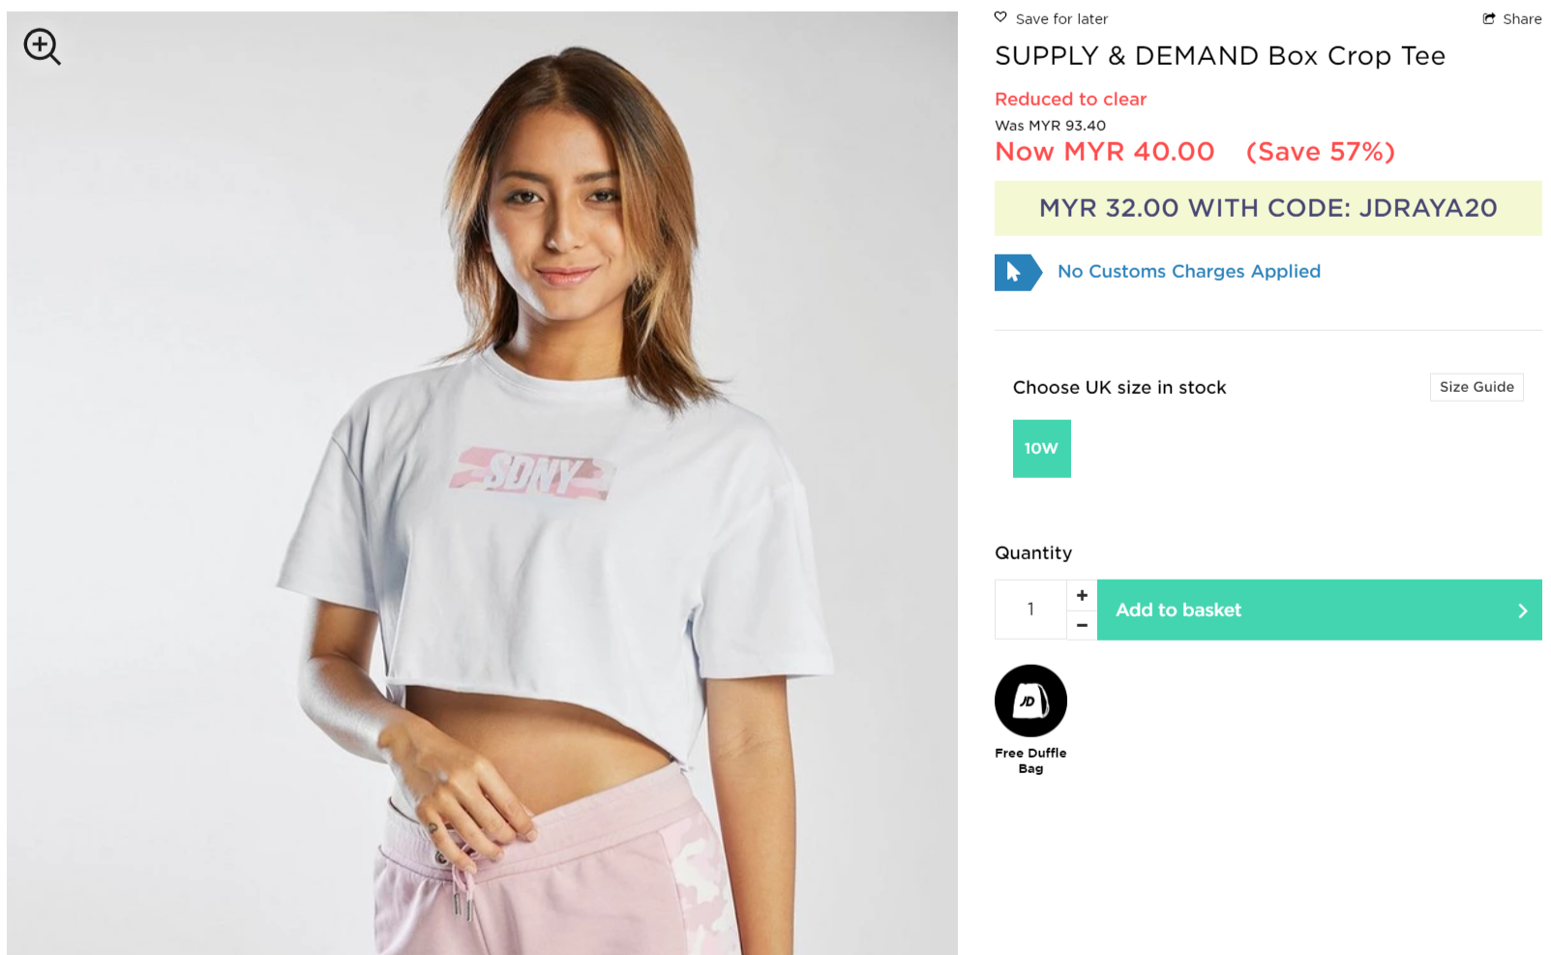The height and width of the screenshot is (955, 1551).
Task: Click the arrow chevron on Add to basket
Action: point(1522,611)
